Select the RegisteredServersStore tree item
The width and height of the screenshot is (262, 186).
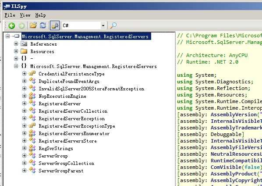[x=67, y=141]
